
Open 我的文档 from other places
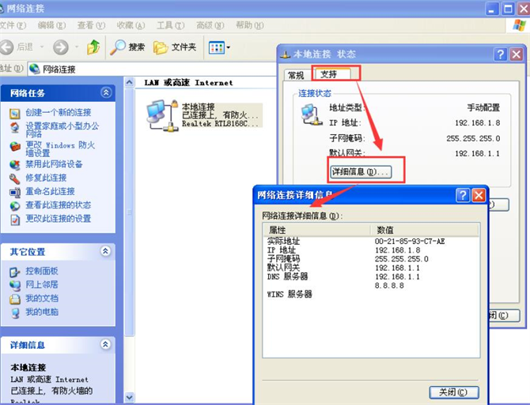coord(42,298)
